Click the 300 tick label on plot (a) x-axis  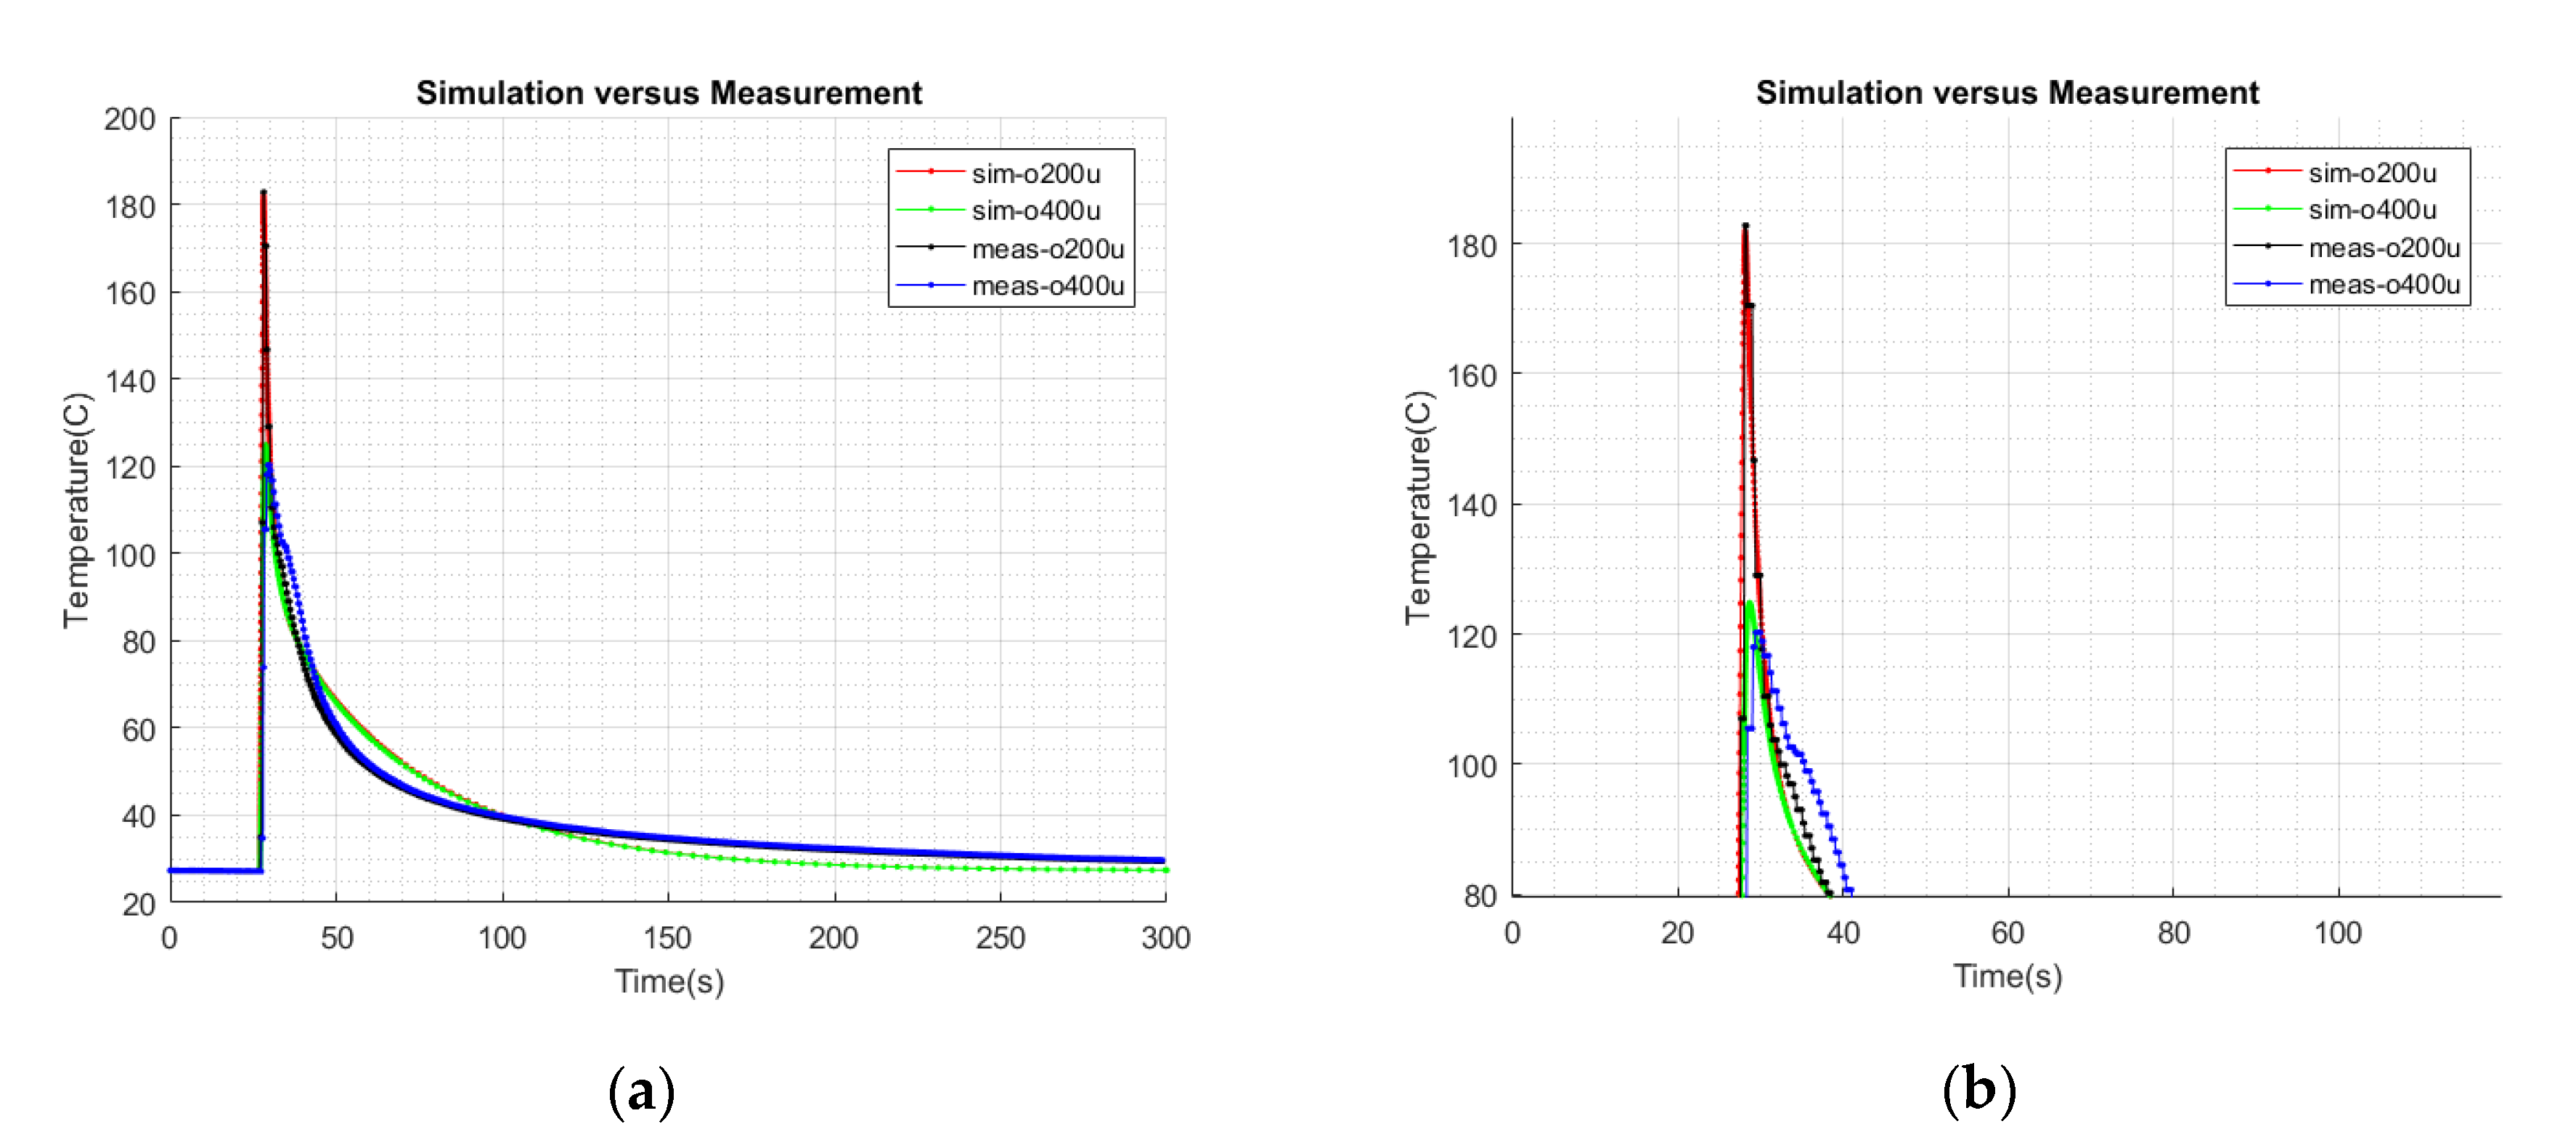click(1165, 938)
